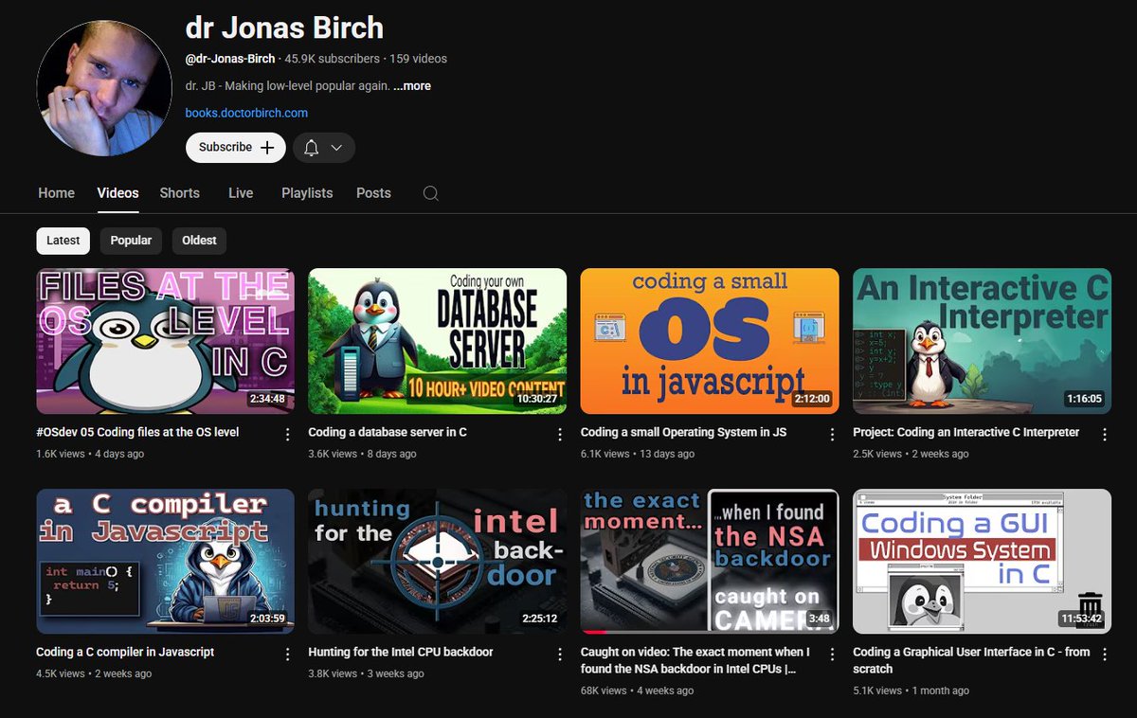Open options for 'Coding a C compiler in Javascript'
1137x718 pixels.
[x=288, y=654]
